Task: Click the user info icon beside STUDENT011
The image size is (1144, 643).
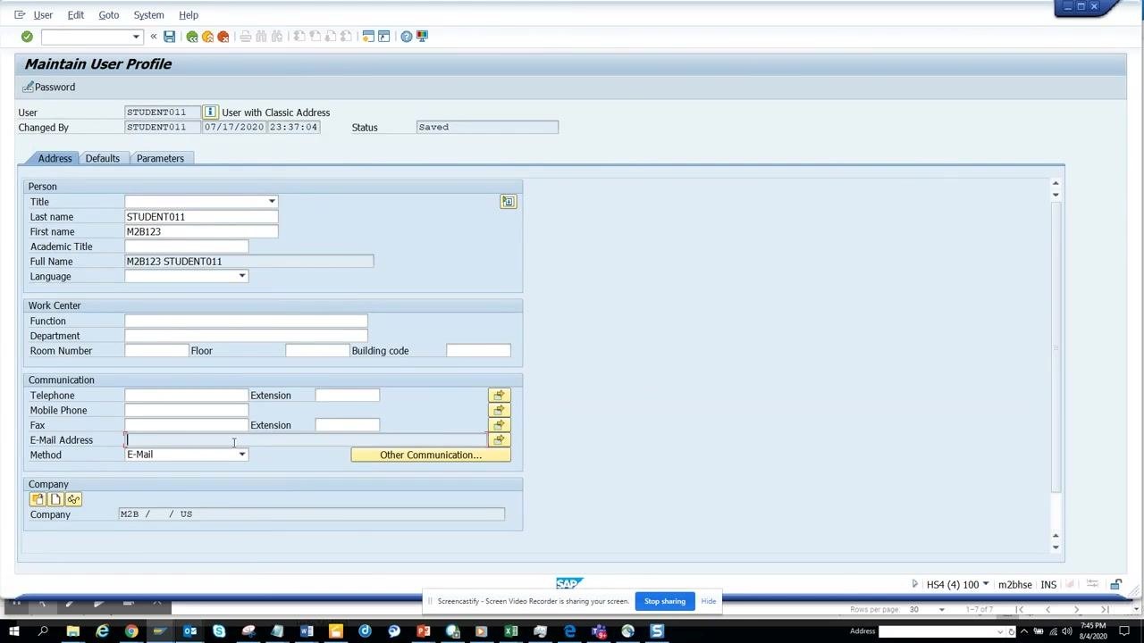Action: [210, 113]
